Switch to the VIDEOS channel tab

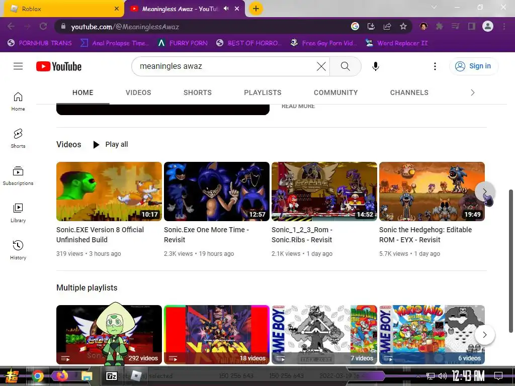[138, 92]
